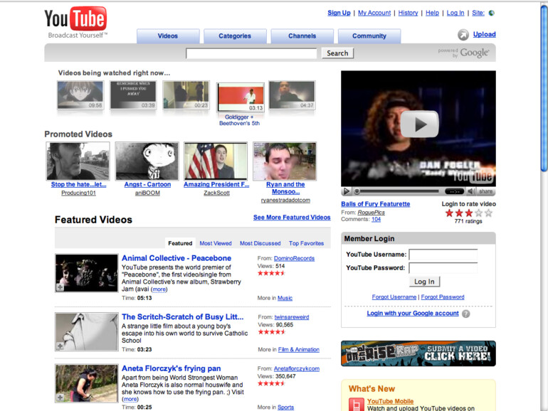
Task: Add Animal Collective video to quicklist
Action: coord(60,287)
